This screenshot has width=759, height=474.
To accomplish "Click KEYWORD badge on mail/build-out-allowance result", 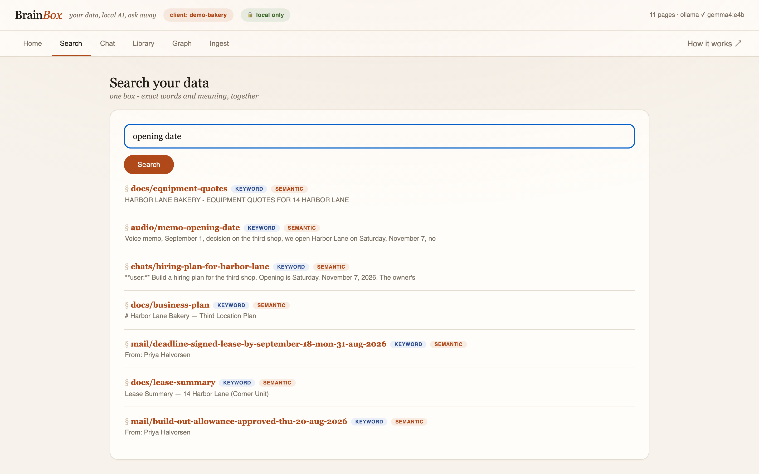I will point(369,422).
